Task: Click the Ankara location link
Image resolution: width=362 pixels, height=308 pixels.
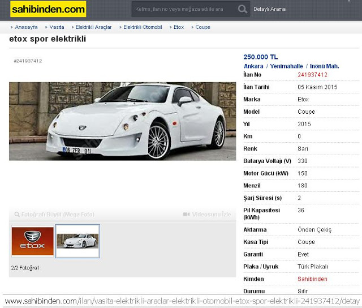Action: pos(253,66)
